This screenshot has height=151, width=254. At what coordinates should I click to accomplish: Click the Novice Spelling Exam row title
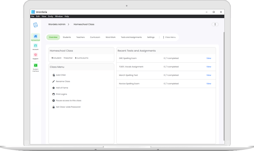point(129,84)
